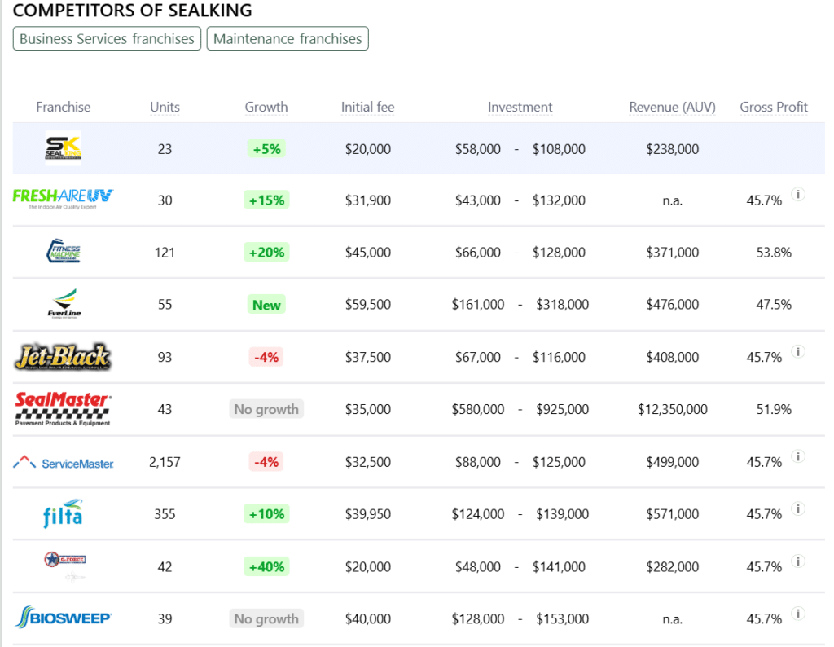This screenshot has width=834, height=647.
Task: Click the Gross Profit column header
Action: [x=774, y=107]
